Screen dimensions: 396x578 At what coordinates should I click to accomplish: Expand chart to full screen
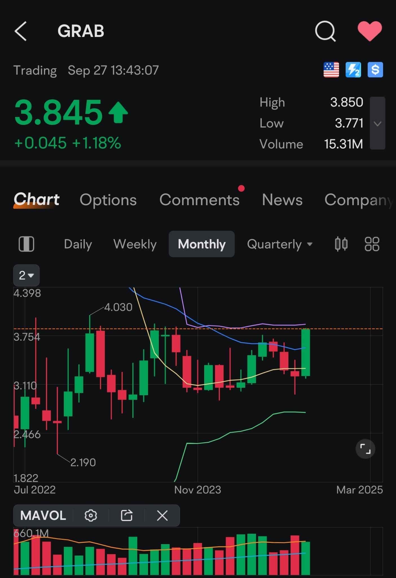point(365,449)
